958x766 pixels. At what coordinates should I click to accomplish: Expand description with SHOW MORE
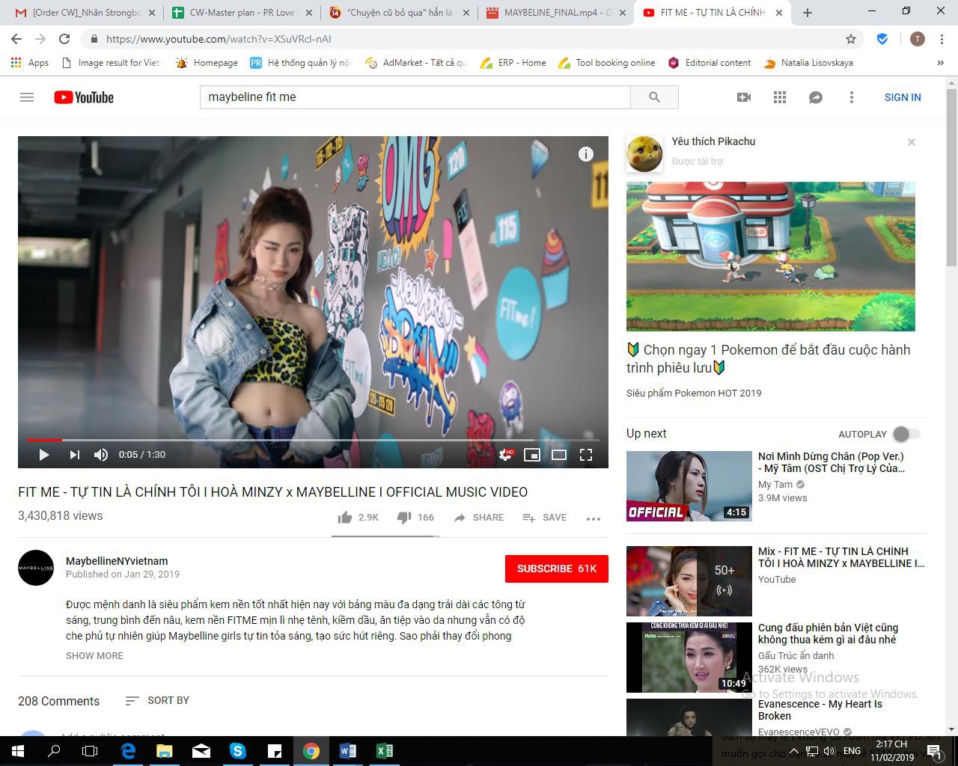[x=94, y=655]
